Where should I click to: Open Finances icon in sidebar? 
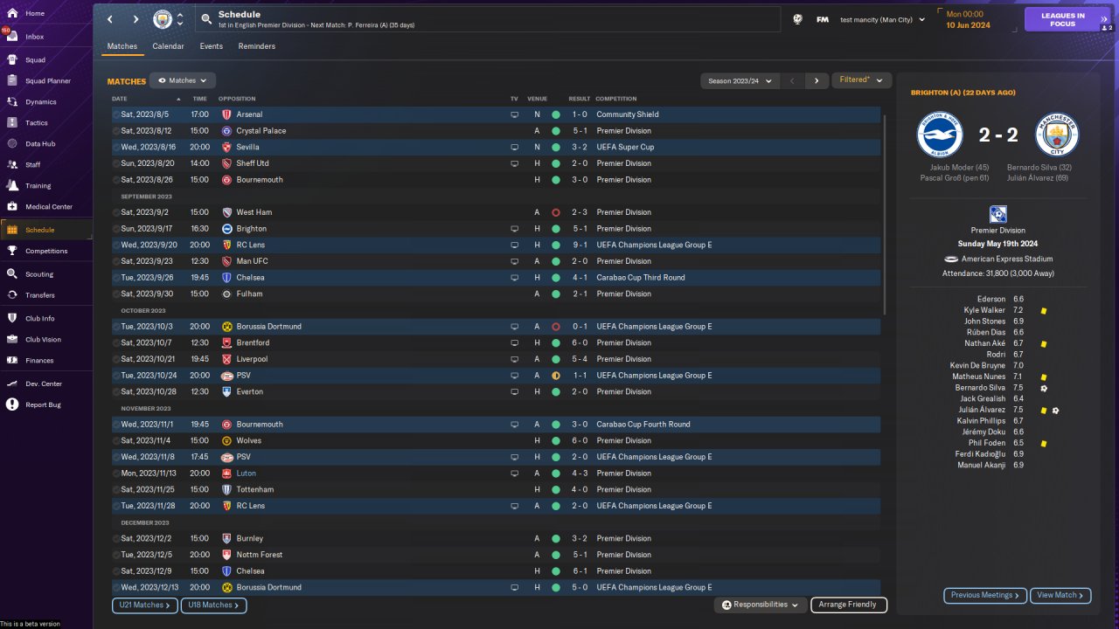pyautogui.click(x=12, y=360)
